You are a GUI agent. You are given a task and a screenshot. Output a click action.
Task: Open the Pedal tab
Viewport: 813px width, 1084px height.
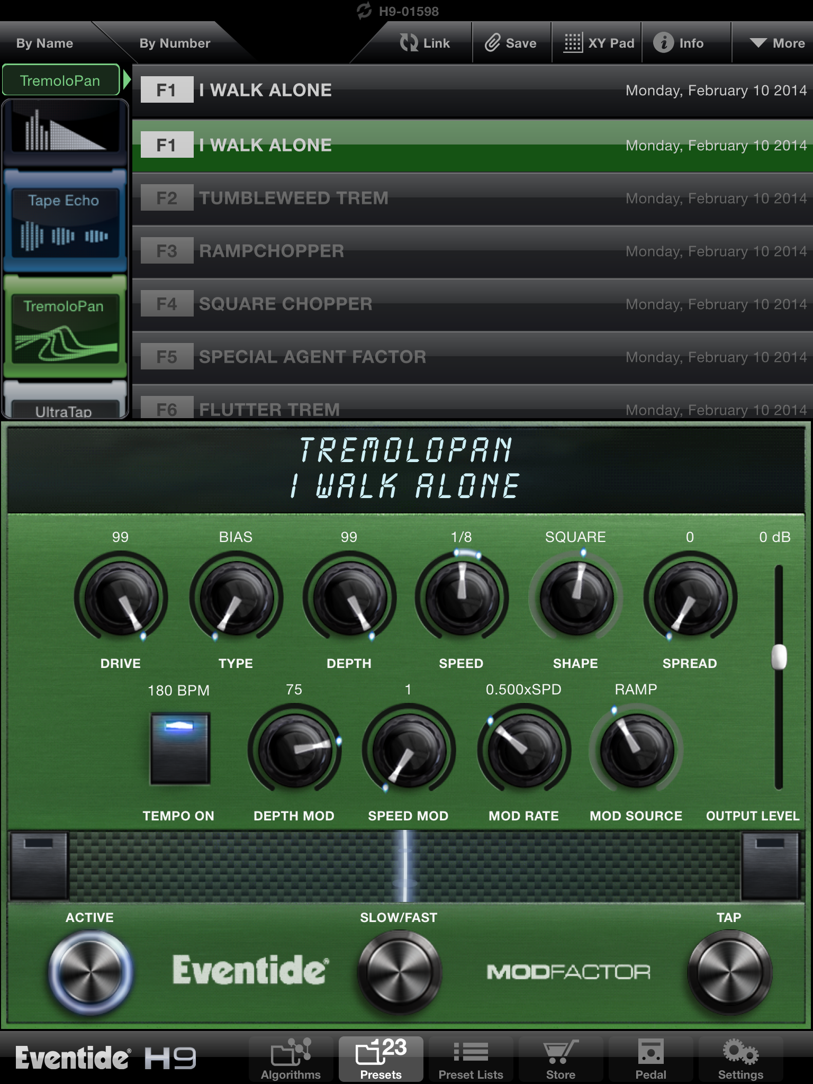click(x=651, y=1059)
